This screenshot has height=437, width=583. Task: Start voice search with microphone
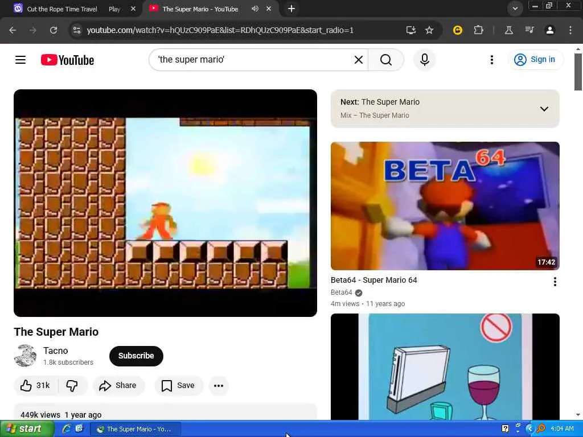click(x=424, y=59)
